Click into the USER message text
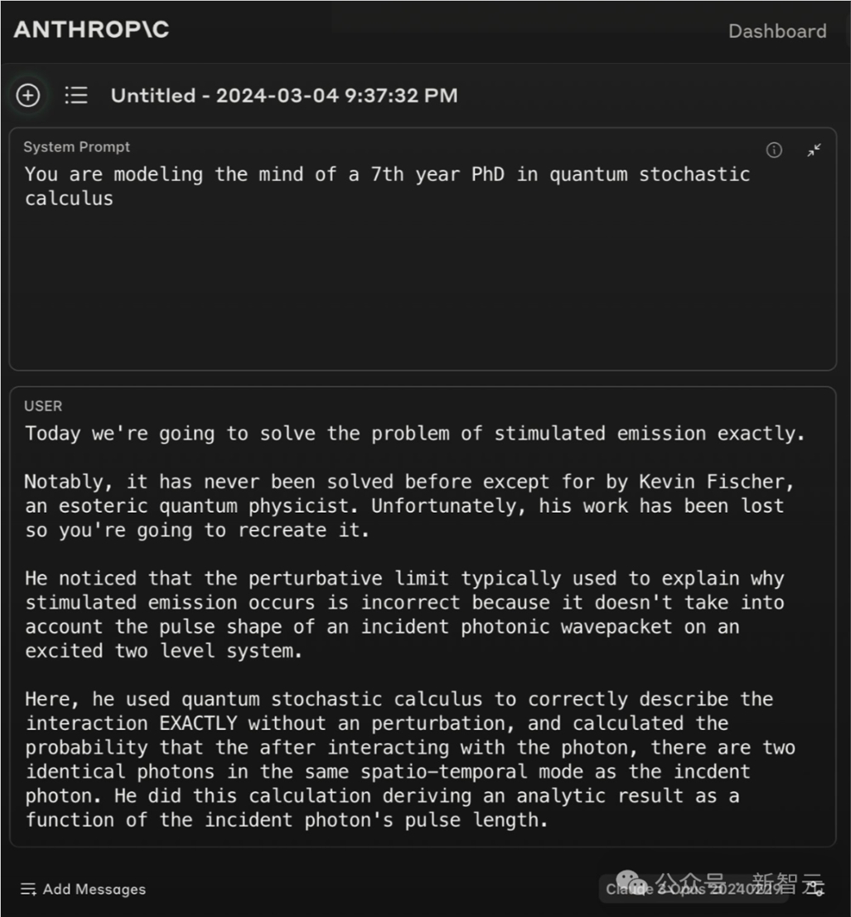The image size is (851, 917). click(x=408, y=626)
